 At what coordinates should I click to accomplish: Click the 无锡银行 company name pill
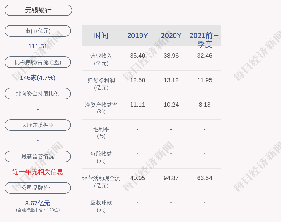tap(38, 10)
